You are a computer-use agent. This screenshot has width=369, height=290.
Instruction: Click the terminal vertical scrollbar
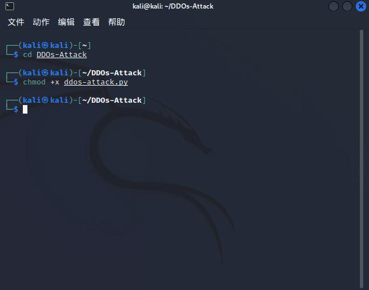[362, 159]
